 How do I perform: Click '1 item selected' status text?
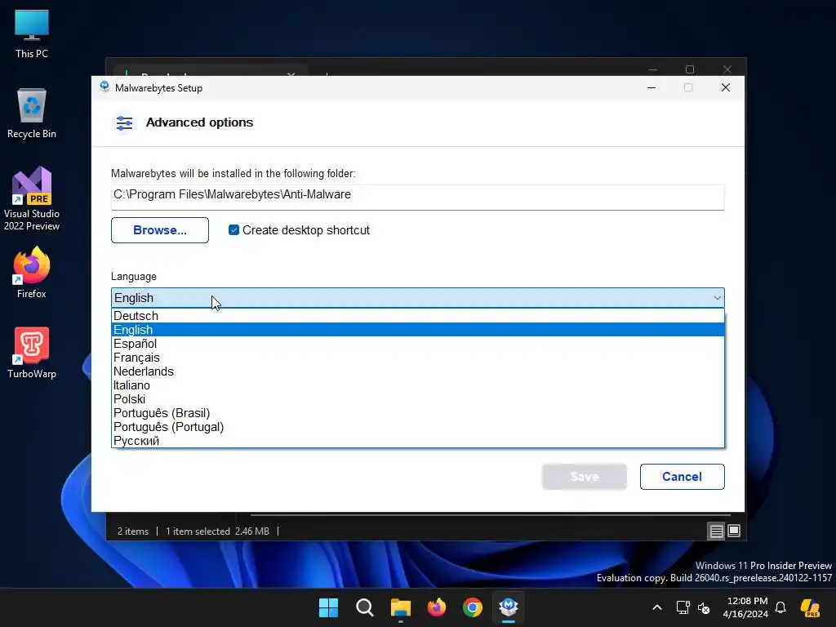point(198,531)
